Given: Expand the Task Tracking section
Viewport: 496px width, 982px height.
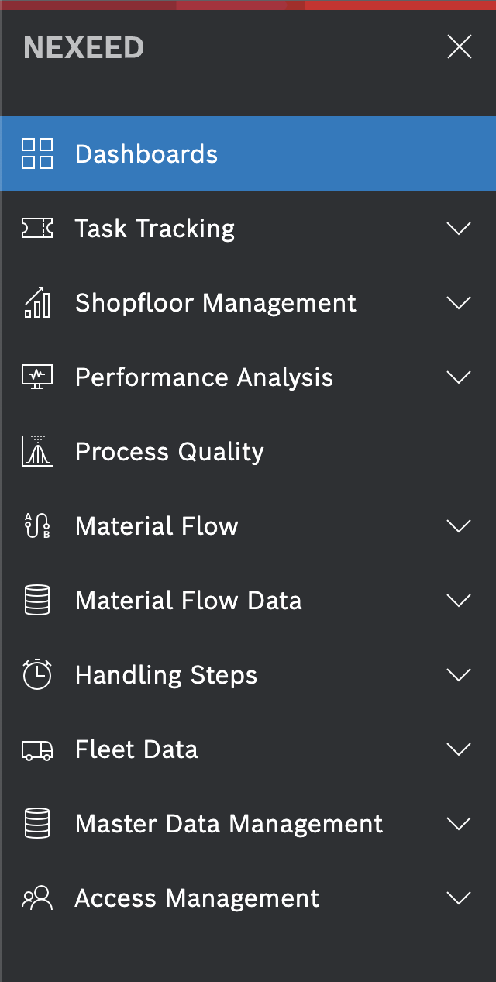Looking at the screenshot, I should (459, 228).
